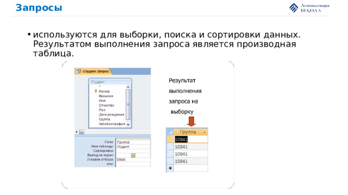The width and height of the screenshot is (348, 195).
Task: Click the empty new record cell in results
Action: pyautogui.click(x=191, y=168)
